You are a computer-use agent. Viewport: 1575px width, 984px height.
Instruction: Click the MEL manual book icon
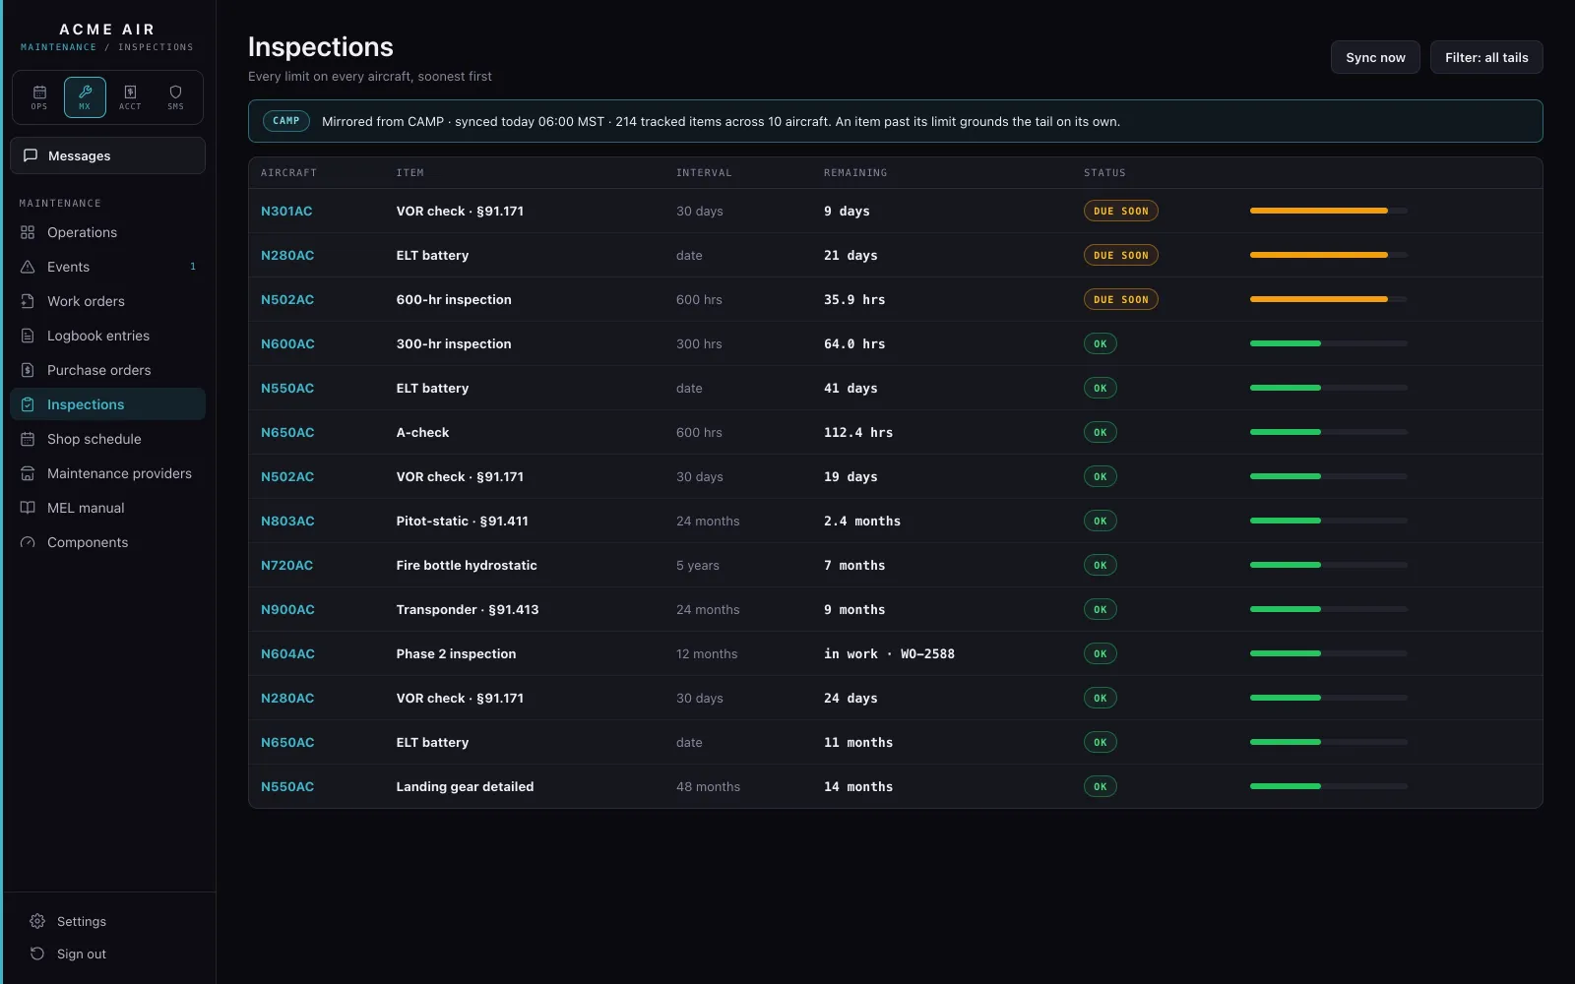28,508
